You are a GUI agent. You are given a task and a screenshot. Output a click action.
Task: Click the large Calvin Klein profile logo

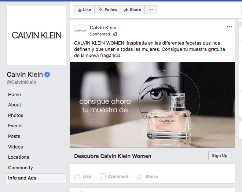tap(37, 35)
